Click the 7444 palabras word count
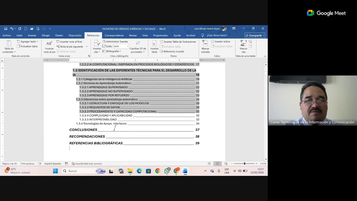Image resolution: width=357 pixels, height=201 pixels. [x=27, y=164]
